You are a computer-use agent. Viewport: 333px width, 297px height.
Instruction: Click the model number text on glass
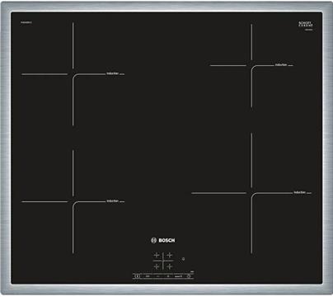[x=26, y=22]
